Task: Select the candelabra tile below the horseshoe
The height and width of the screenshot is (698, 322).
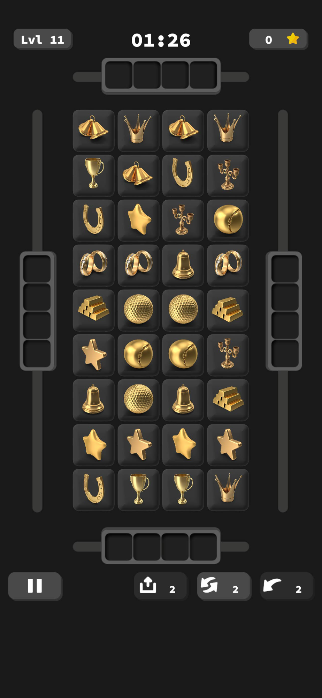Action: point(183,221)
